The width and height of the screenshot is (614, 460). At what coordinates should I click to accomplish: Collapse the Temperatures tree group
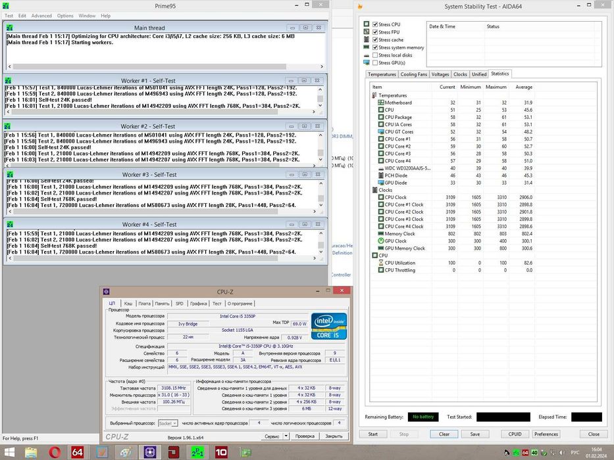click(374, 95)
